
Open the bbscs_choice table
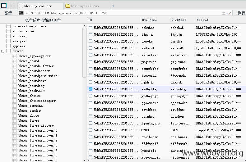coord(29,96)
